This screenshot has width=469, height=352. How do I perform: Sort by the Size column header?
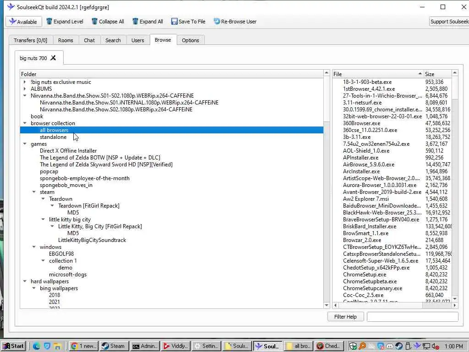(x=437, y=74)
